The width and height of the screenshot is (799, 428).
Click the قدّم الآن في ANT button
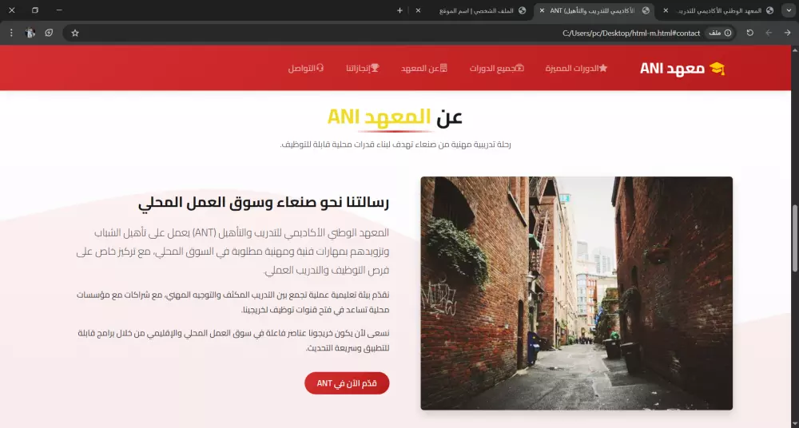(x=347, y=383)
